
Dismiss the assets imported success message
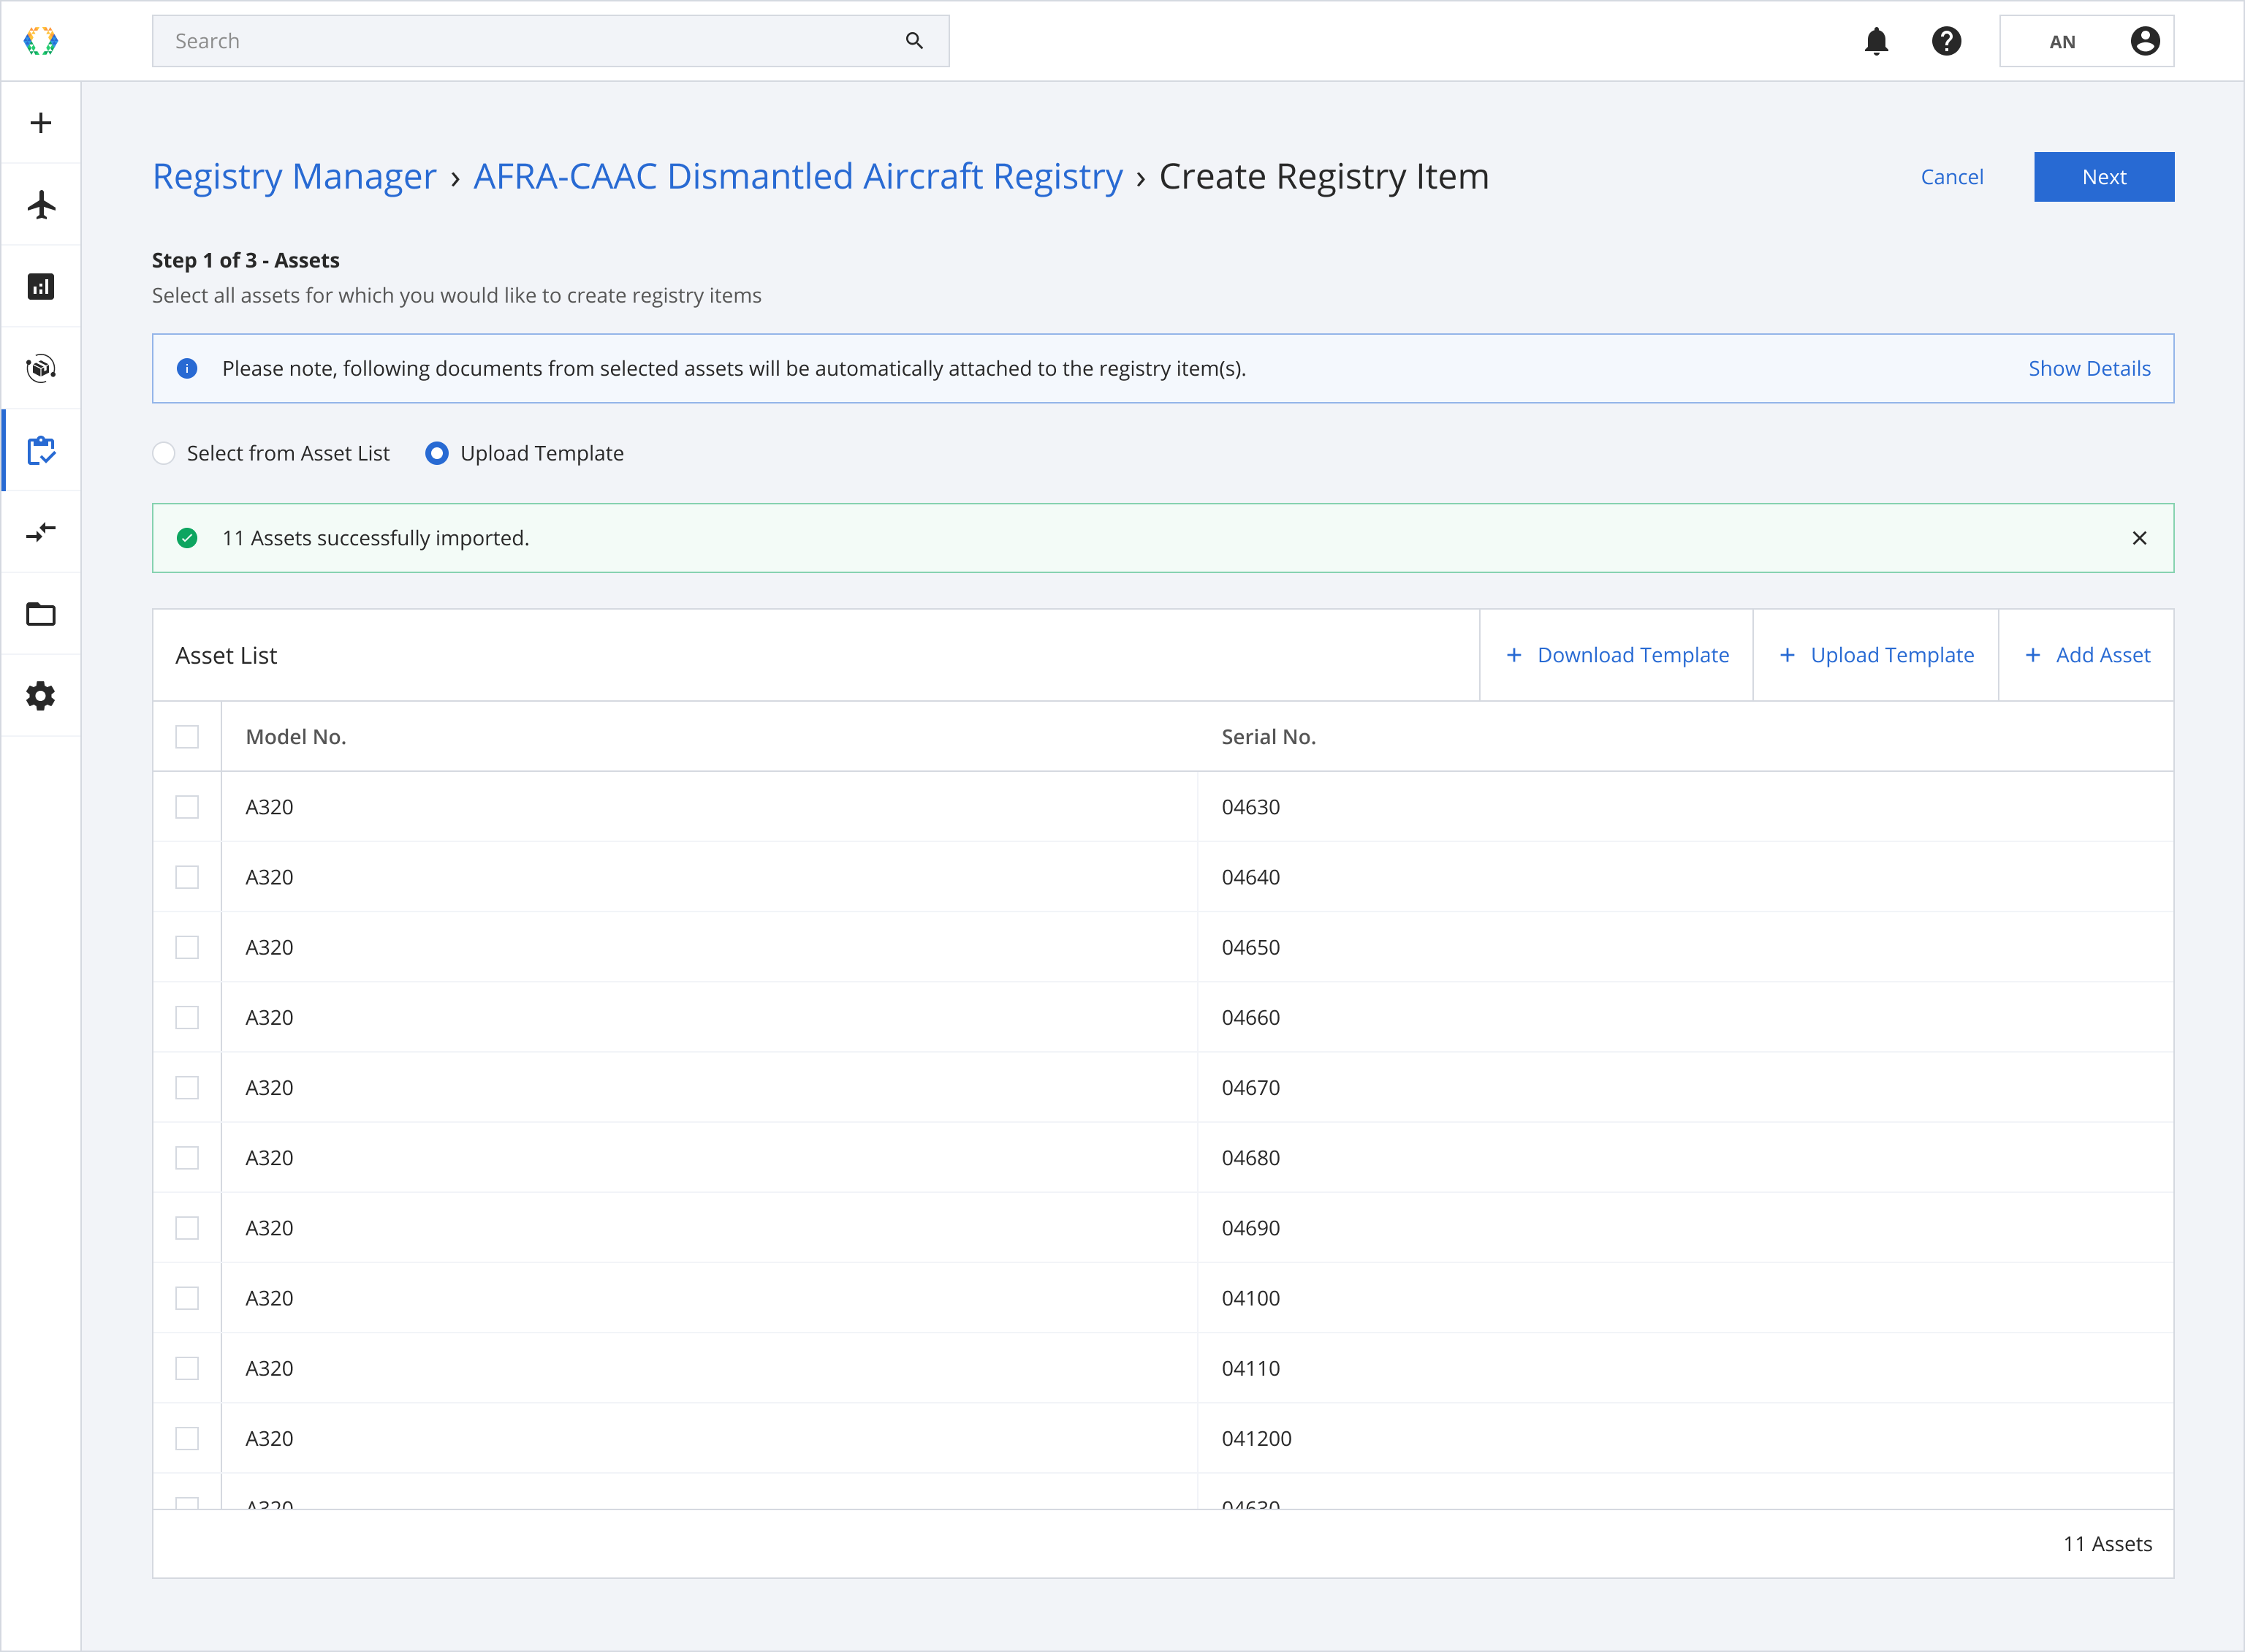[2139, 538]
